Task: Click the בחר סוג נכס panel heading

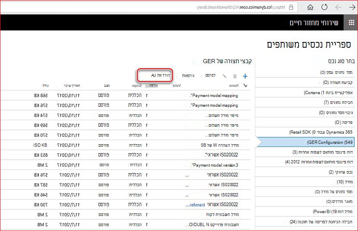Action: (x=341, y=61)
